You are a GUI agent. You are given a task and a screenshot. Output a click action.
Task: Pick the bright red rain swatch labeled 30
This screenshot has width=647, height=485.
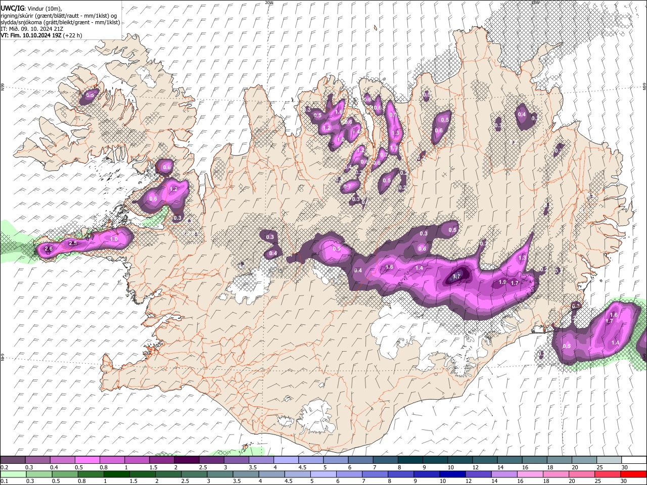point(633,474)
